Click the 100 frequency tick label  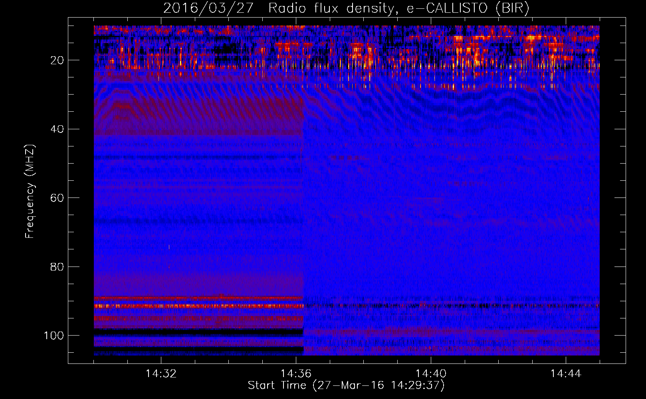click(54, 336)
